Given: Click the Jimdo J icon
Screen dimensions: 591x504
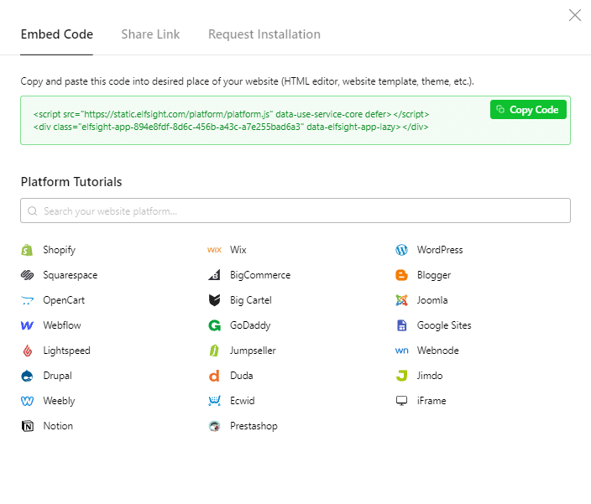Looking at the screenshot, I should pos(402,376).
